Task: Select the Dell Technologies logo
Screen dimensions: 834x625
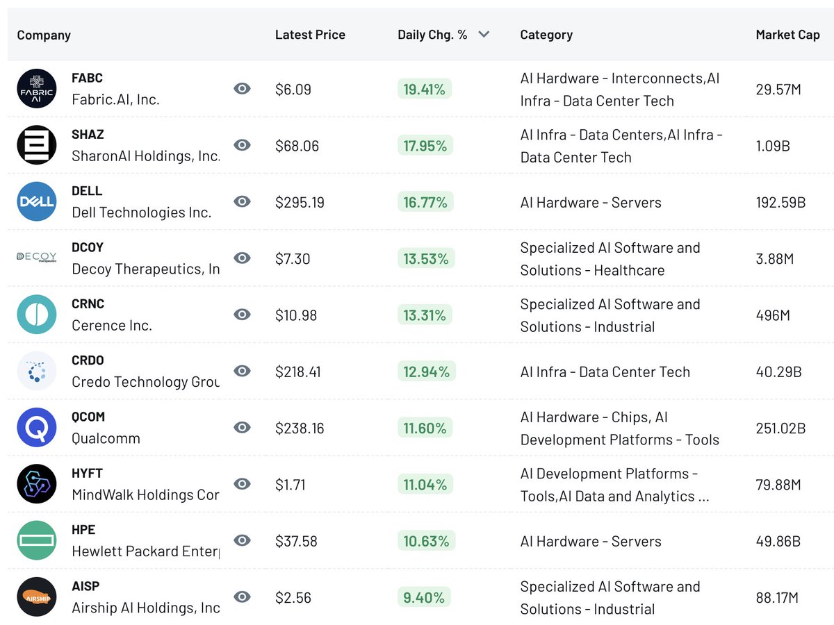Action: click(37, 201)
